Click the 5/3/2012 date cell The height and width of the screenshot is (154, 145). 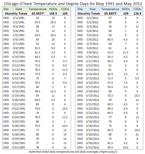point(92,27)
